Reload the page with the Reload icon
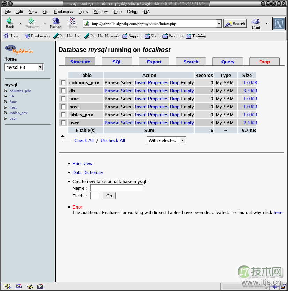 pos(55,22)
